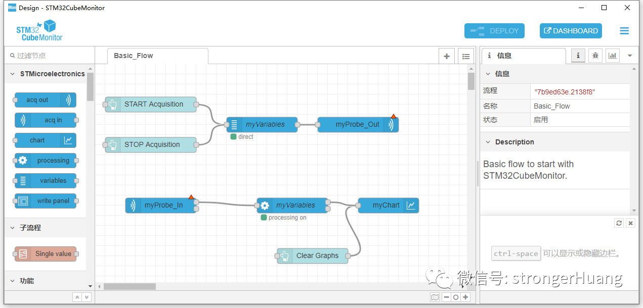
Task: Select the processing palette node
Action: (x=46, y=161)
